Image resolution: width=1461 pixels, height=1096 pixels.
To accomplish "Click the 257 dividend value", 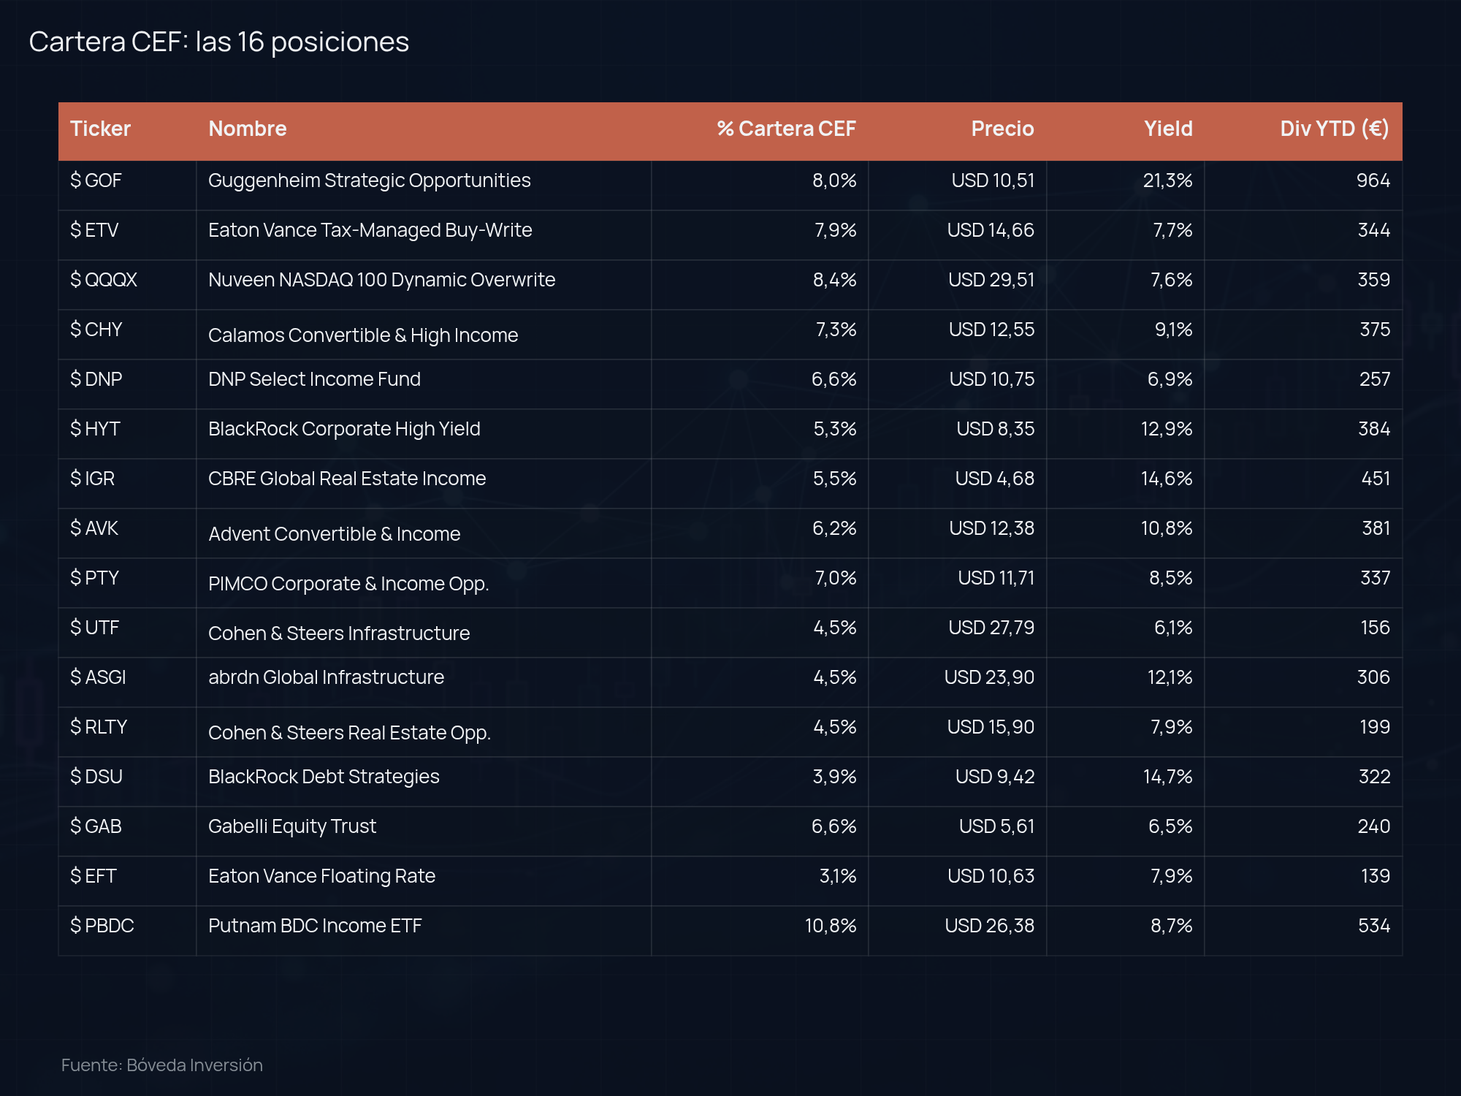I will click(x=1375, y=379).
